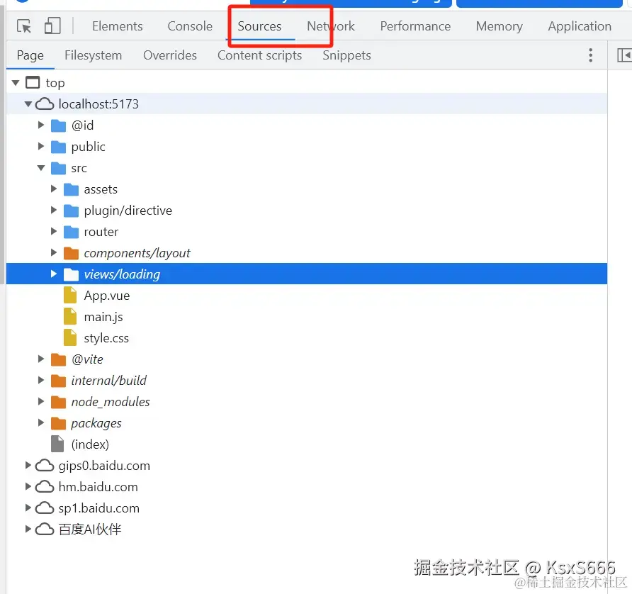Select the Filesystem sub-tab

[x=93, y=55]
